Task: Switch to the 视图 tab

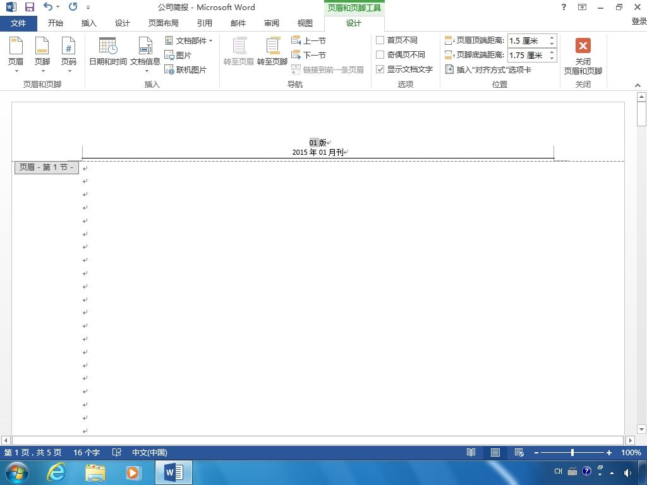Action: point(305,23)
